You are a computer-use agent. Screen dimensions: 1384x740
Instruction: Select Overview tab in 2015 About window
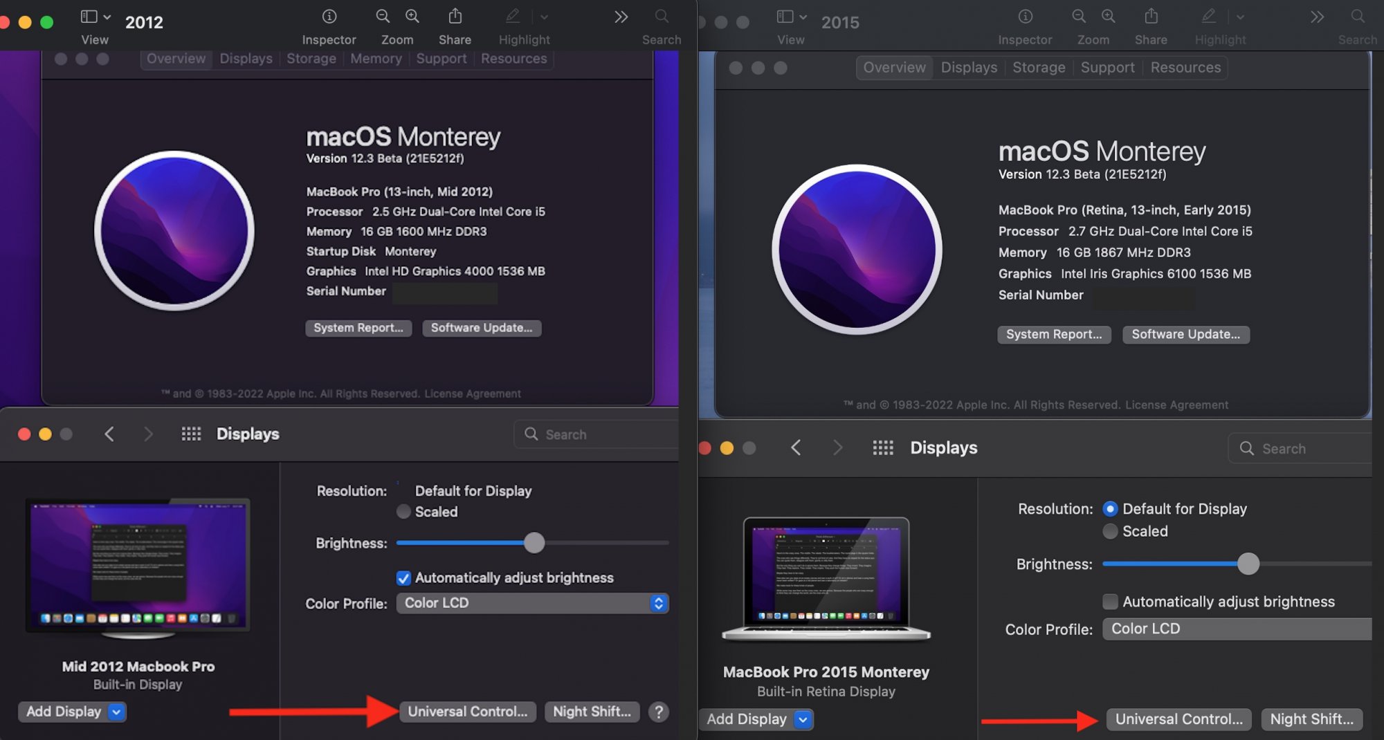(894, 68)
